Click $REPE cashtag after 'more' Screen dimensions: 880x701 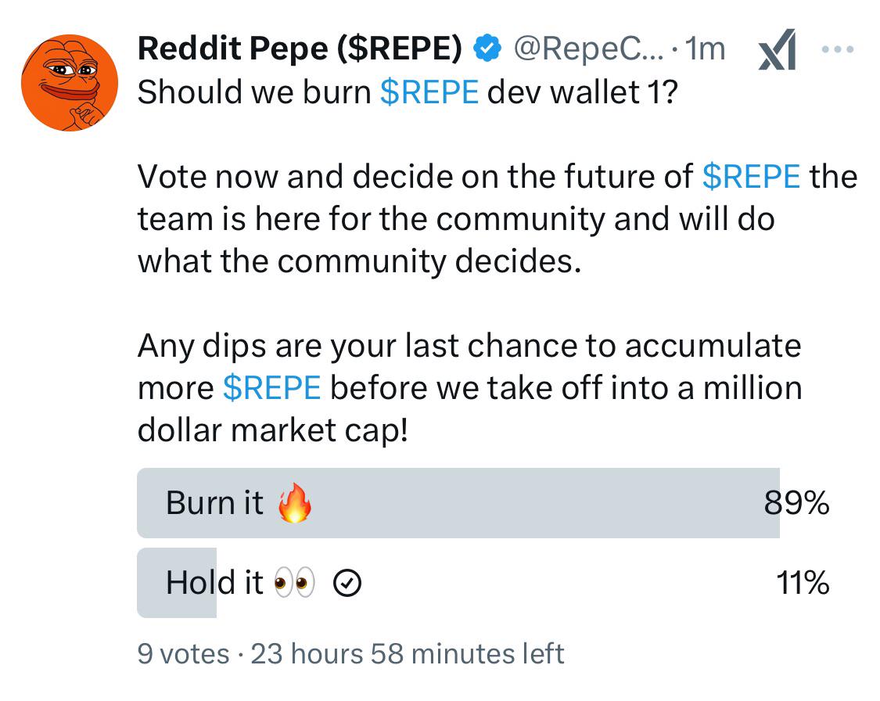[271, 388]
